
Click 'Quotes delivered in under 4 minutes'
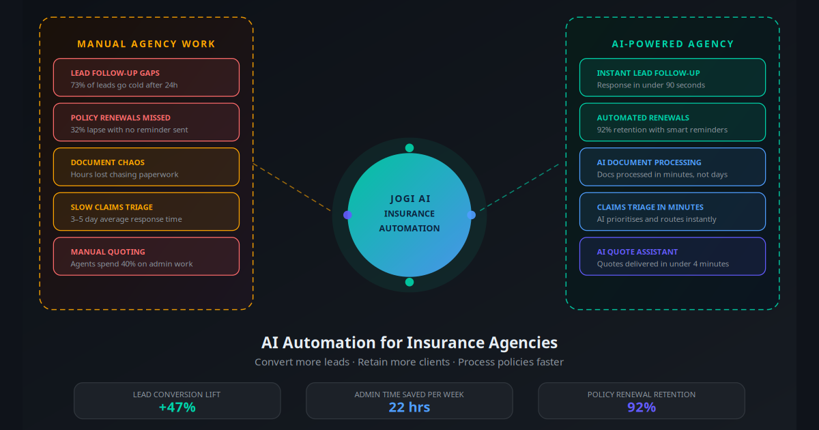(x=663, y=264)
